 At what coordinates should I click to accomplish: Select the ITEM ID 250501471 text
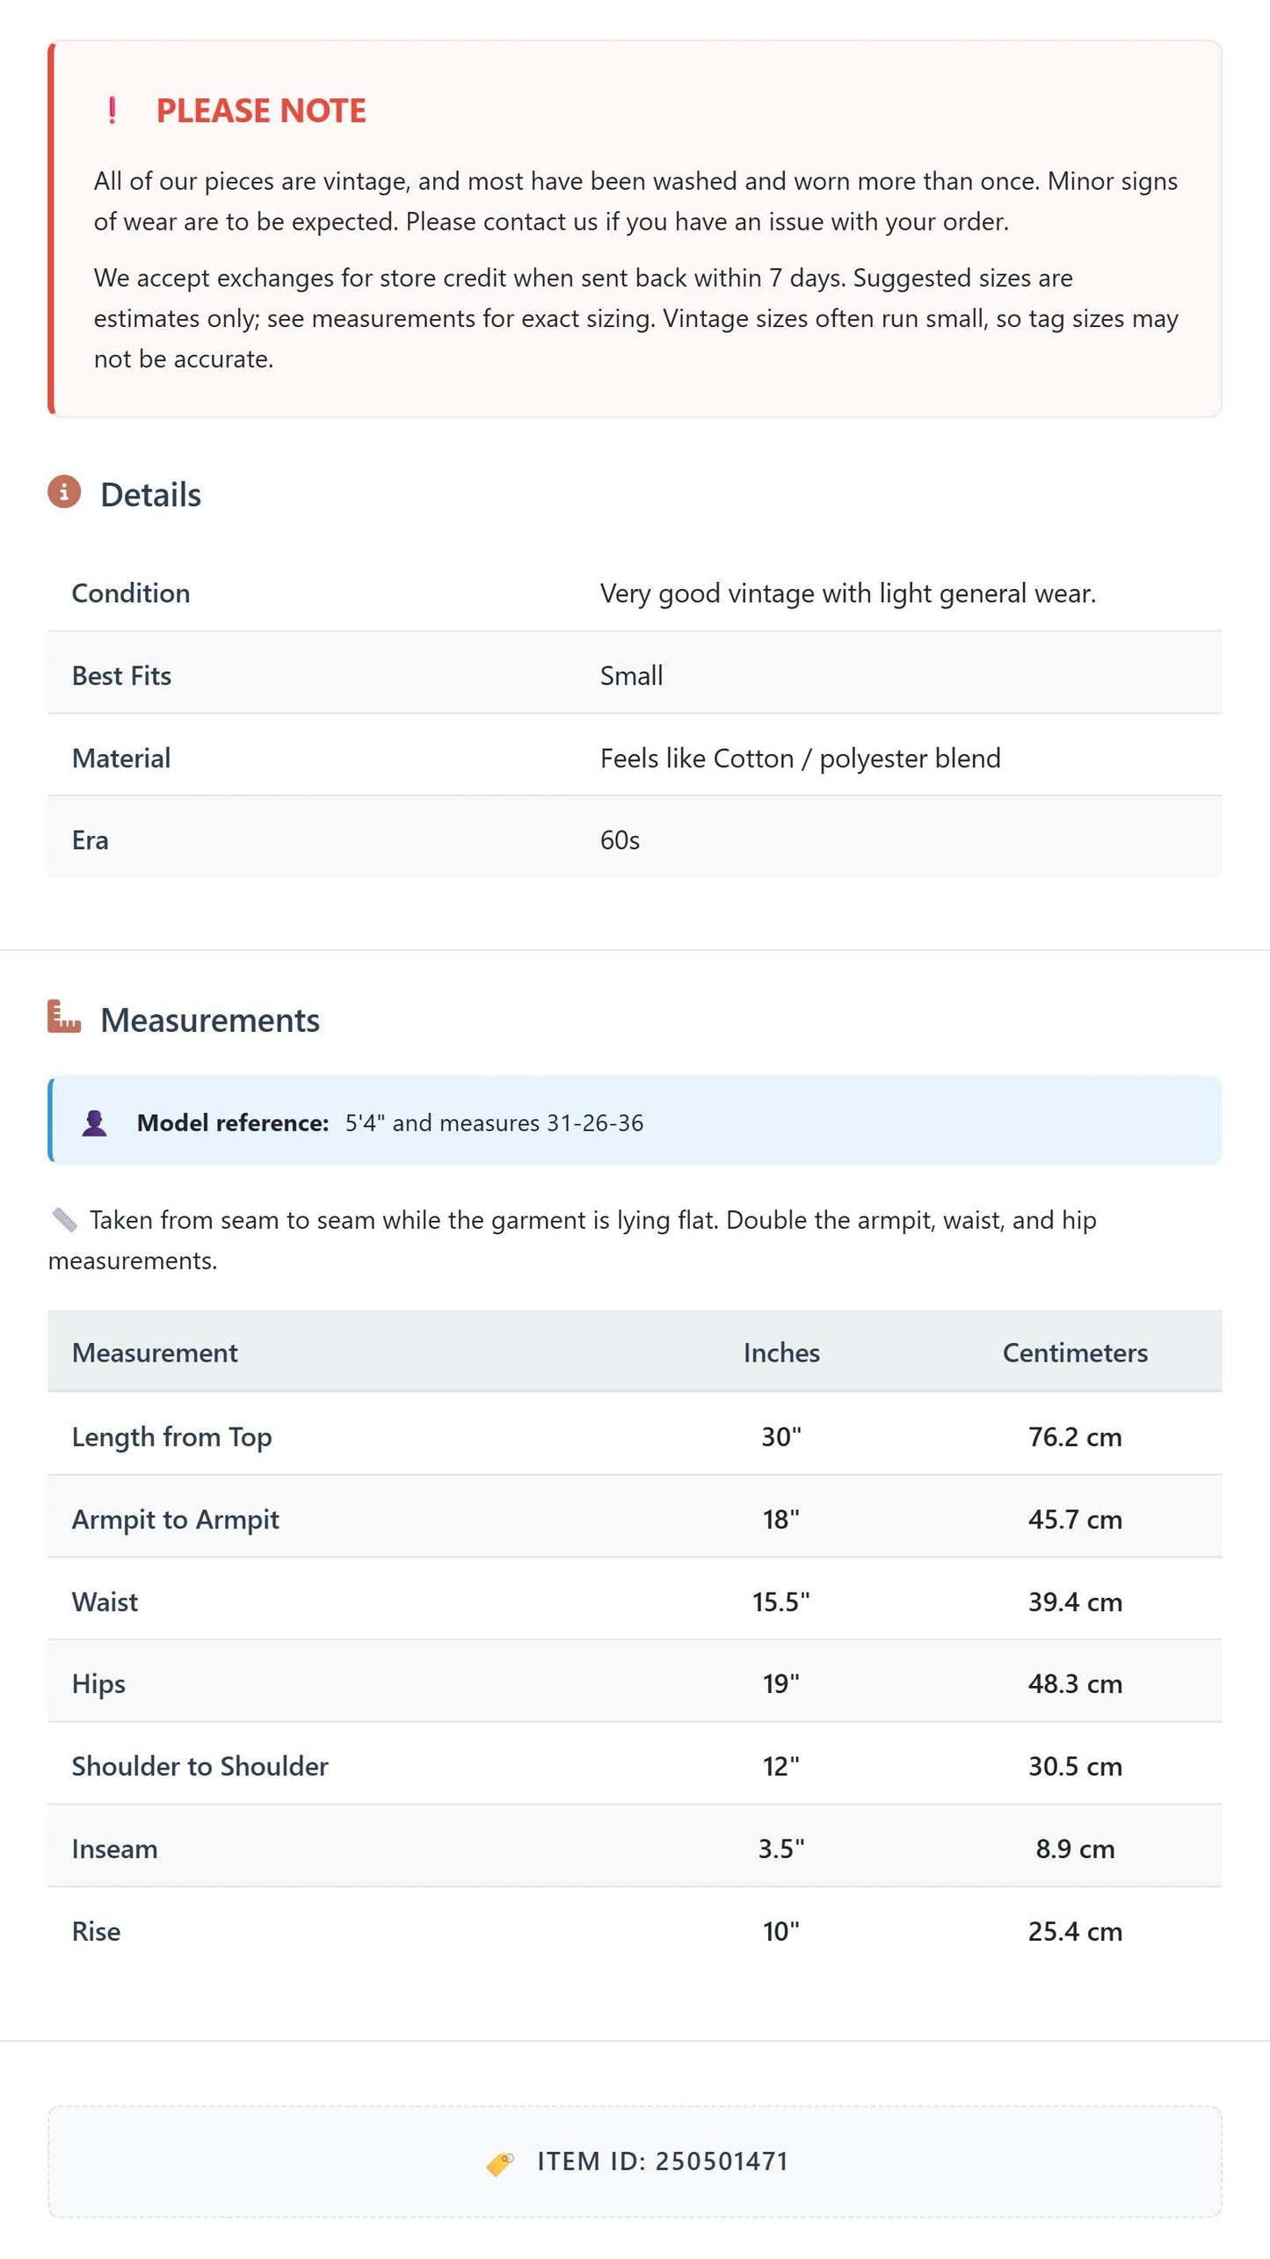click(663, 2162)
